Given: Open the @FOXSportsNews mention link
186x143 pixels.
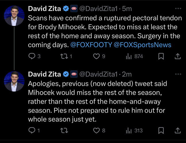Looking at the screenshot, I should click(143, 45).
